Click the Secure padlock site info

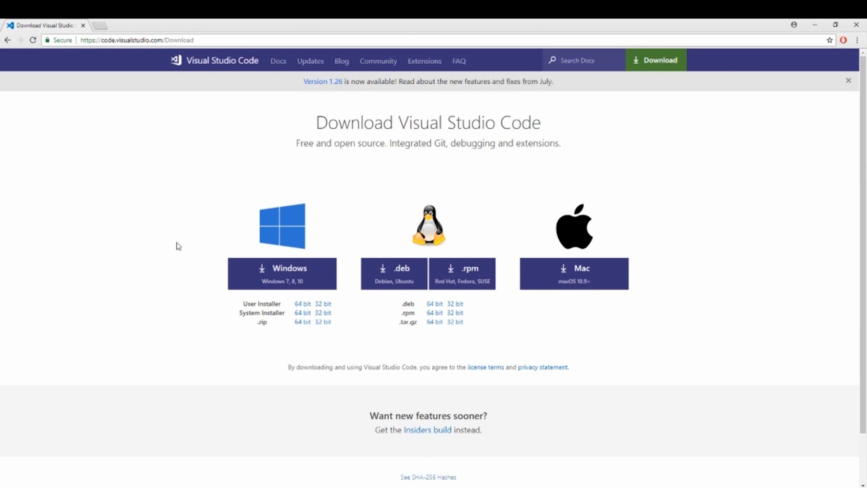pos(58,40)
